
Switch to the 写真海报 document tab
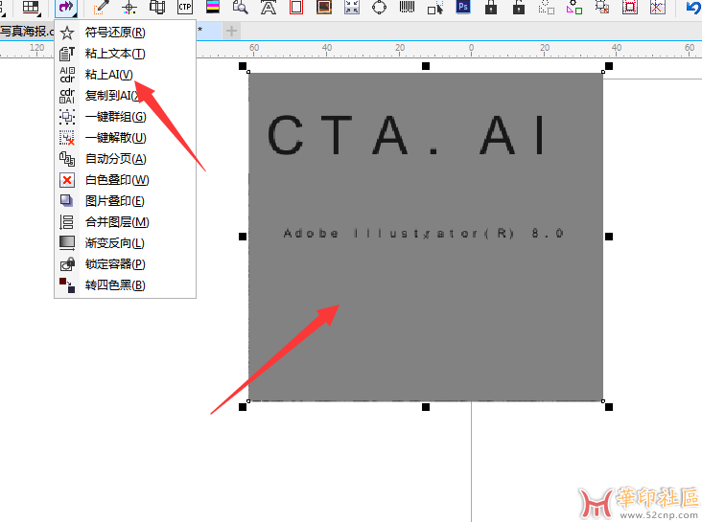coord(27,32)
